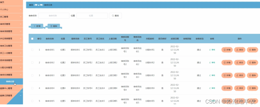
Task: Check the checkbox for row 4
Action: click(x=32, y=88)
